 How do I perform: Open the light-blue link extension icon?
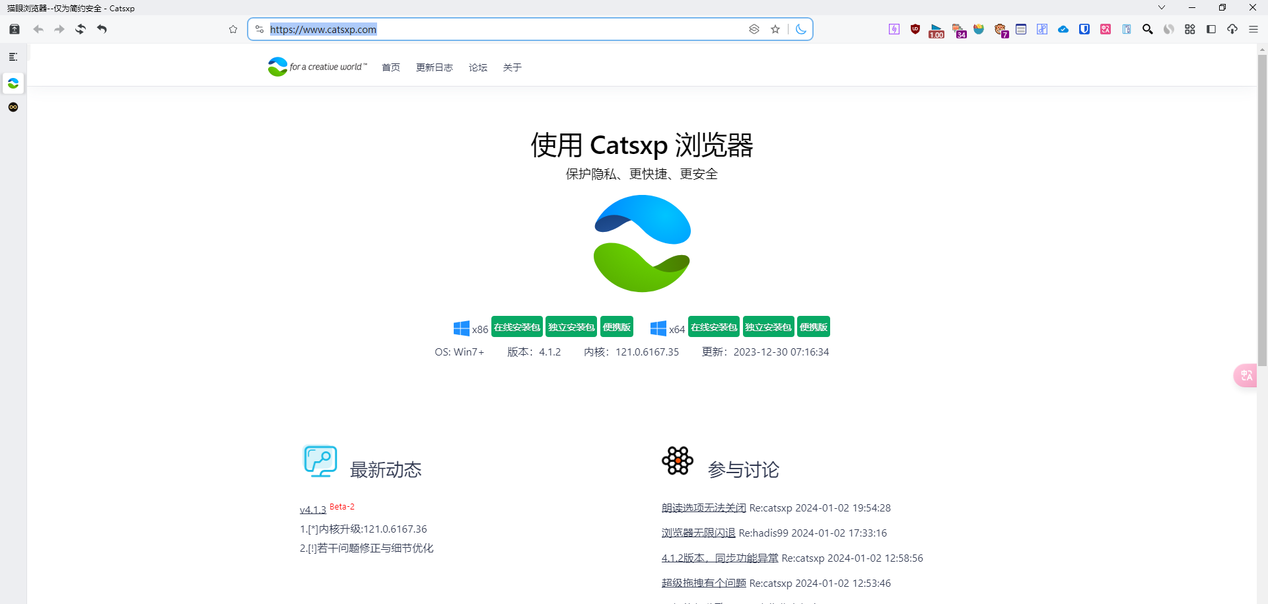coord(1042,29)
